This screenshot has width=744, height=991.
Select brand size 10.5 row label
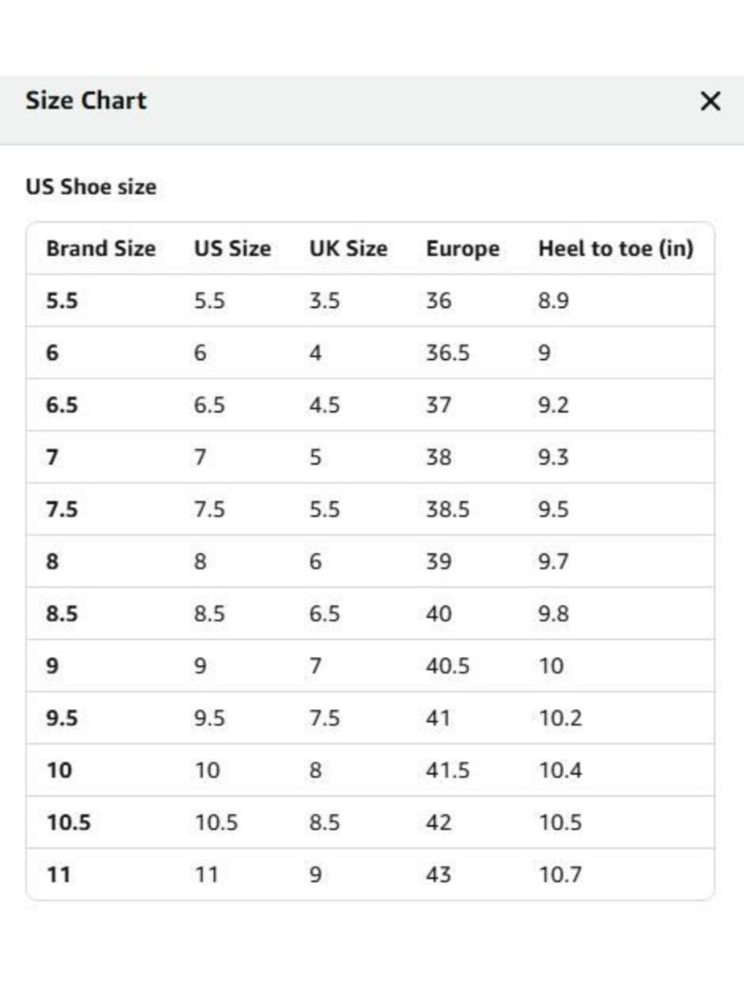click(68, 822)
